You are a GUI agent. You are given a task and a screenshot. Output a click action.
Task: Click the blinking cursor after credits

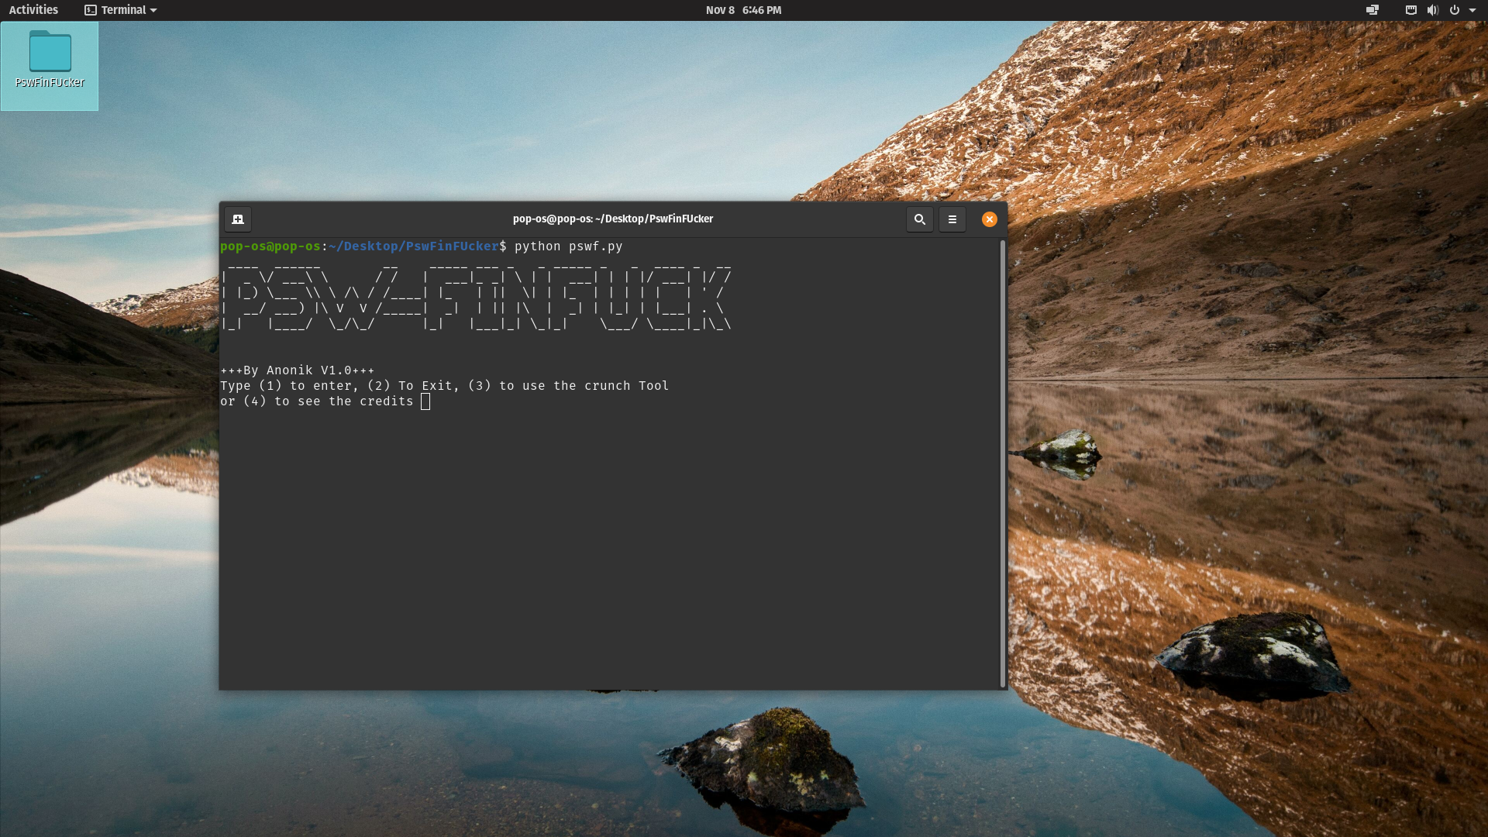425,401
